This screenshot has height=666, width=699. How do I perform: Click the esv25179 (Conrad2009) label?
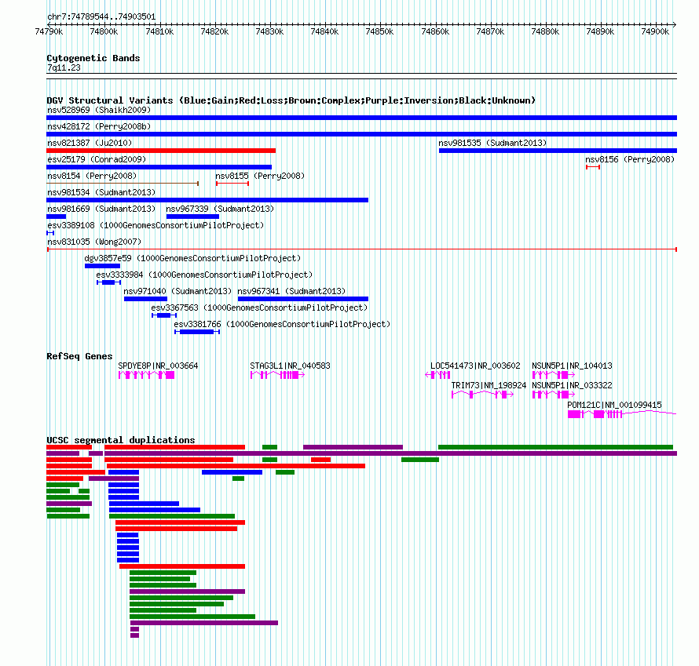tap(97, 159)
